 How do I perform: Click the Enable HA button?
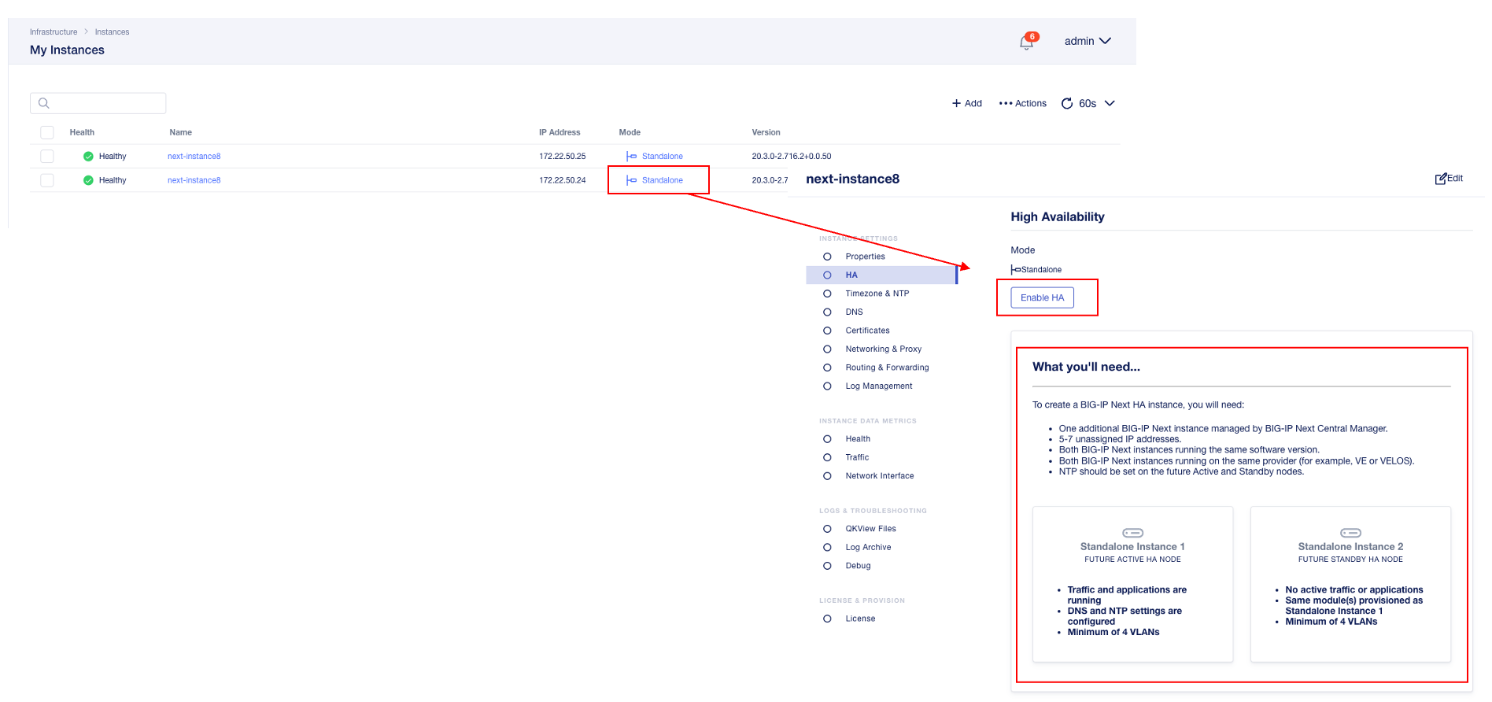[1042, 297]
